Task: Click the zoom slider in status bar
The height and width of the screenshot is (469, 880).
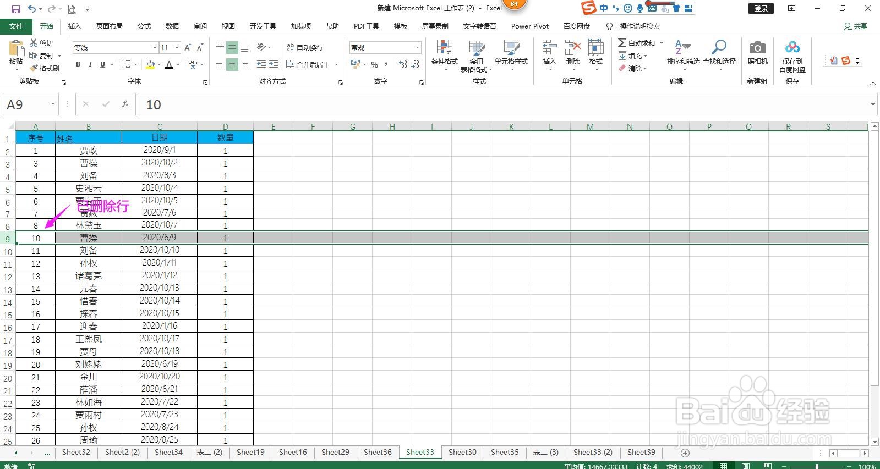Action: point(817,466)
